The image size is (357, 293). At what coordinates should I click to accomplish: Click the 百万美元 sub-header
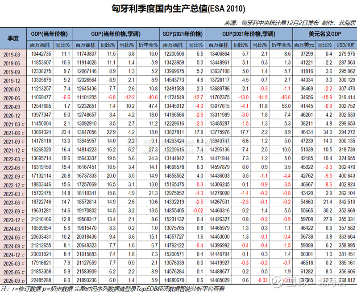pyautogui.click(x=304, y=45)
